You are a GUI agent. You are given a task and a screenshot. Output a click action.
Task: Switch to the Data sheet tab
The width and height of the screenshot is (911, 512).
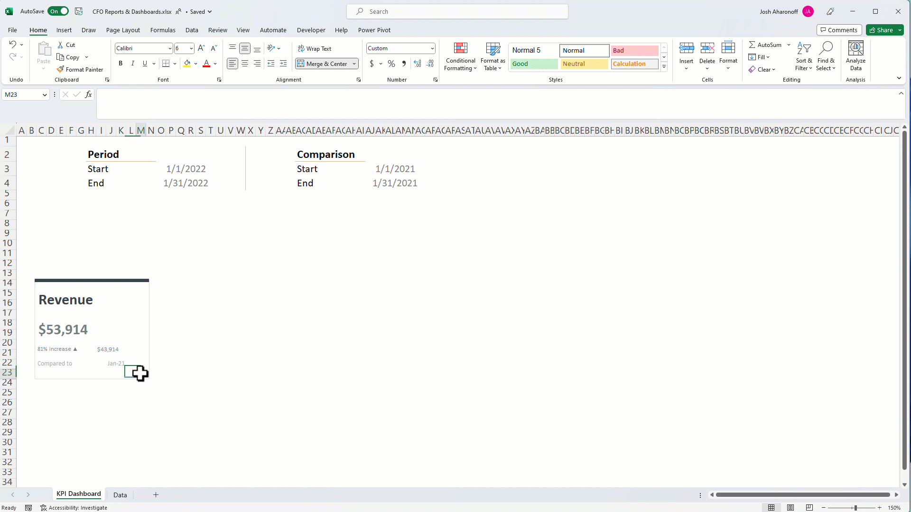(x=120, y=495)
